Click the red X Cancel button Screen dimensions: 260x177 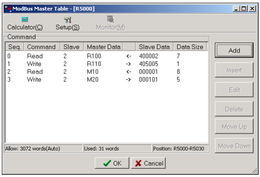click(148, 163)
